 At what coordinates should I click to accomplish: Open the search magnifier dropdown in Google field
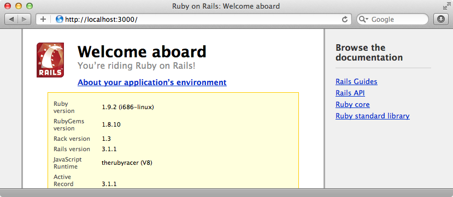tap(364, 19)
